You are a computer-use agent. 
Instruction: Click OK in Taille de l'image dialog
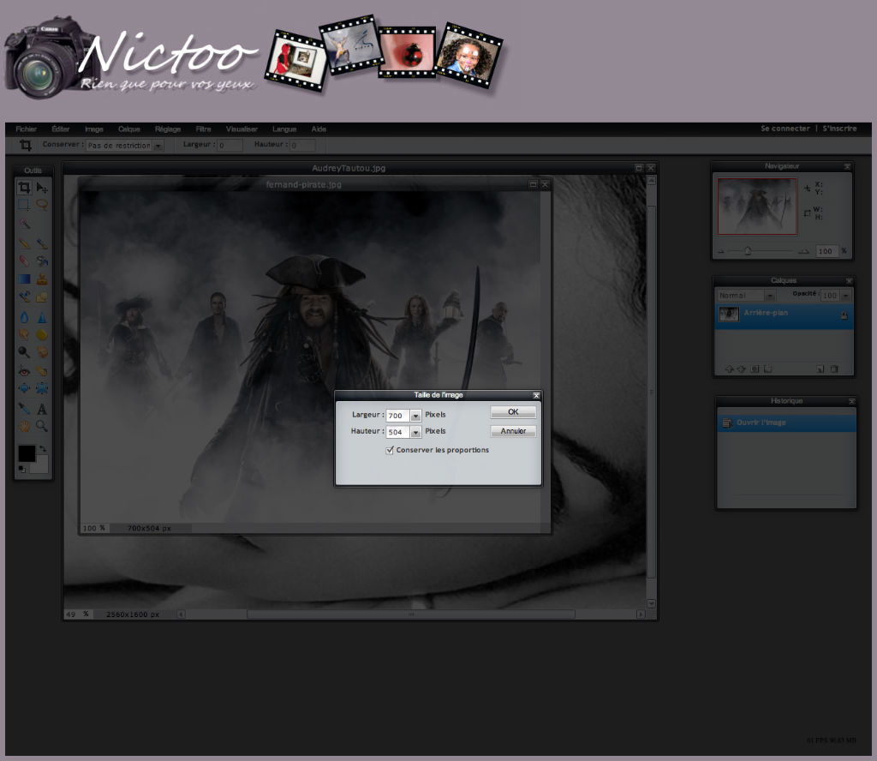tap(513, 412)
